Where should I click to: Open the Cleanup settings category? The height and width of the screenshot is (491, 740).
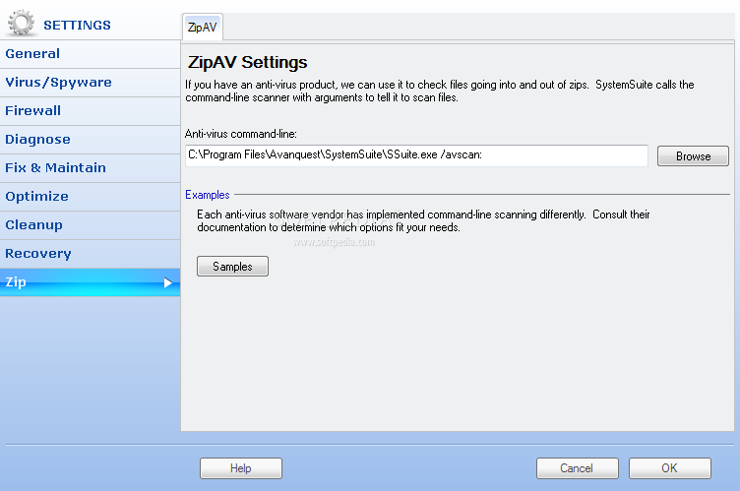pos(90,225)
